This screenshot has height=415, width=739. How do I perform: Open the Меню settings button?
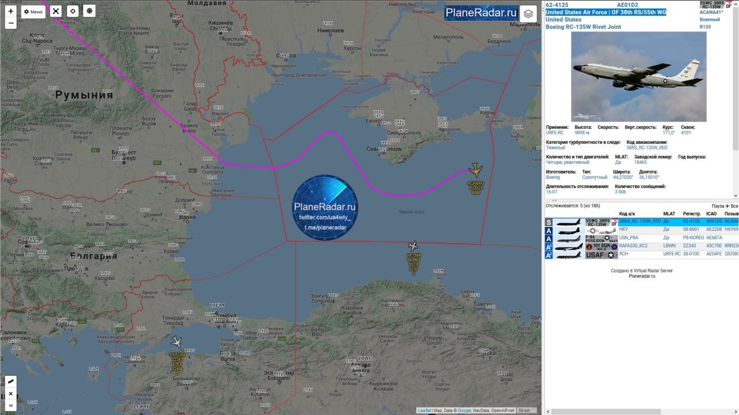[33, 12]
